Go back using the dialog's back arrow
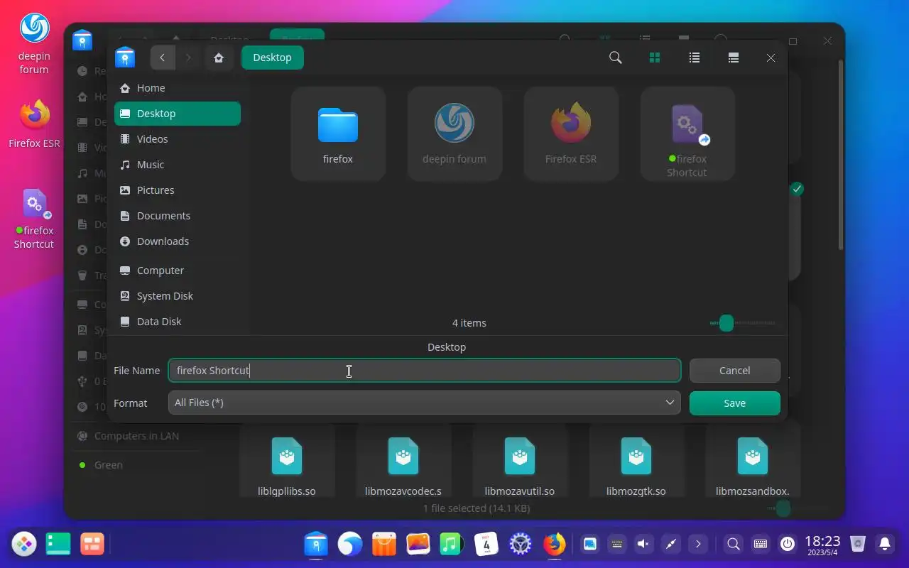909x568 pixels. point(162,58)
